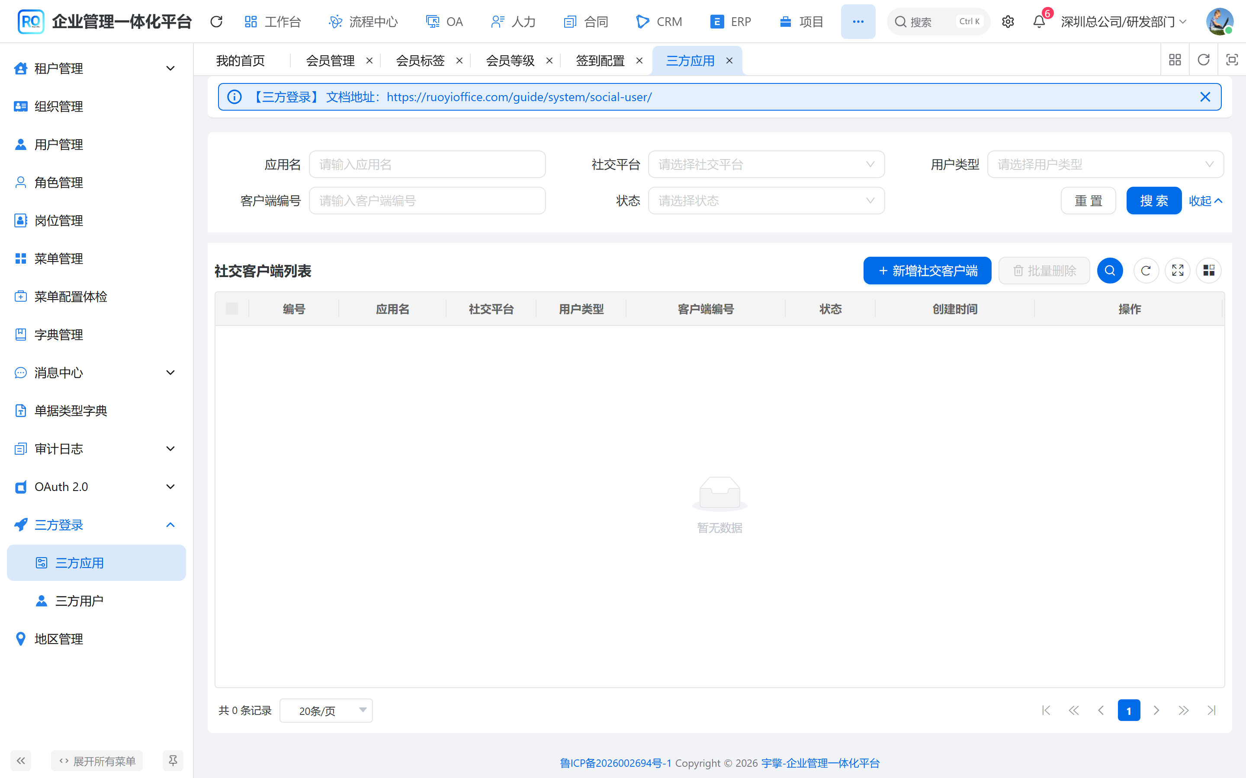This screenshot has height=778, width=1246.
Task: Open the notification bell with badge 6
Action: click(1039, 22)
